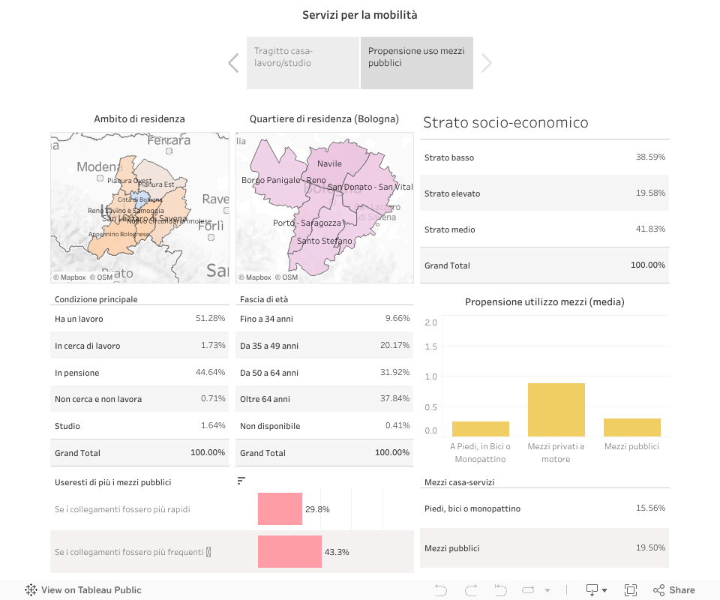720x600 pixels.
Task: Click the Share button
Action: point(673,590)
